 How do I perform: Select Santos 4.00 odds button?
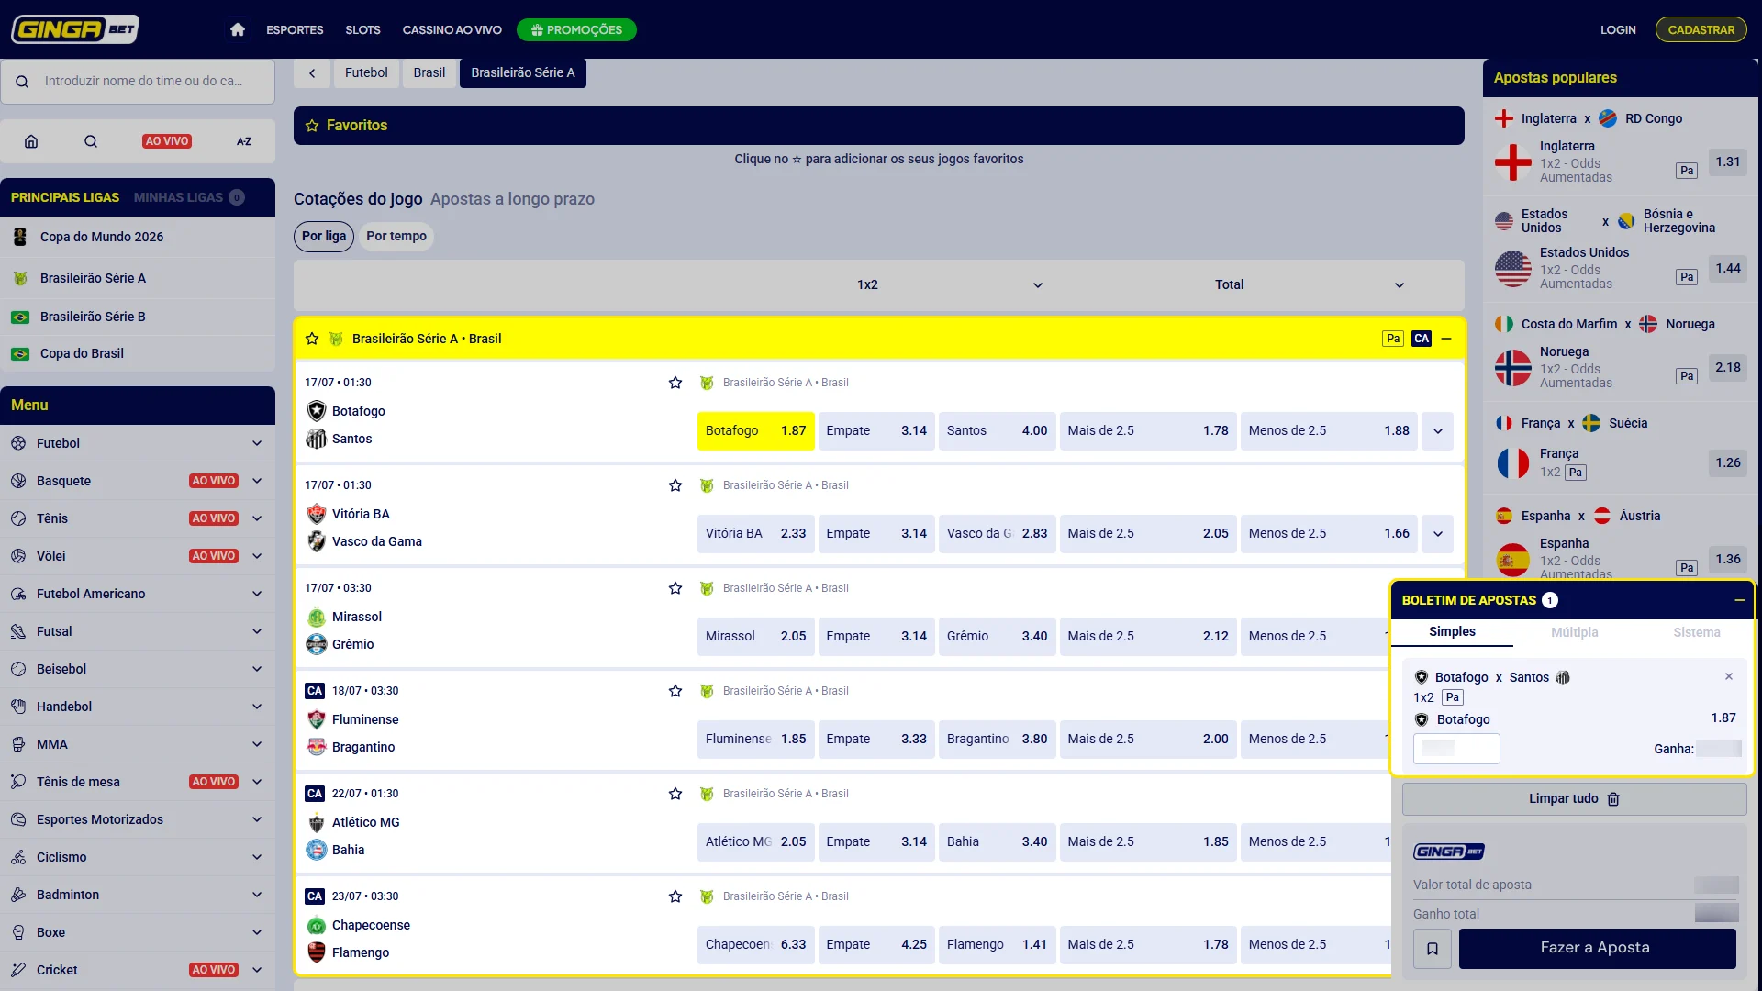click(x=997, y=431)
